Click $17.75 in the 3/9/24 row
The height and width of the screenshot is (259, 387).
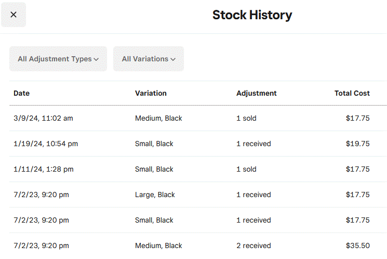tap(357, 118)
